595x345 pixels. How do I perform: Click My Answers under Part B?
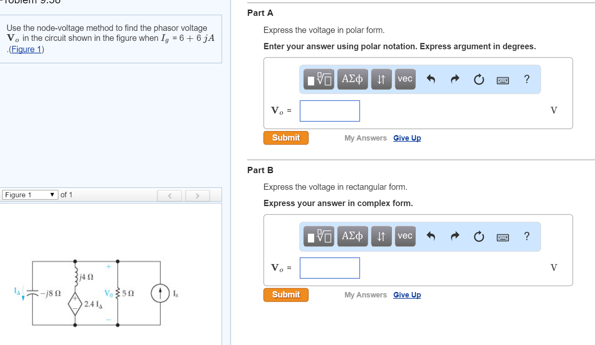(365, 295)
